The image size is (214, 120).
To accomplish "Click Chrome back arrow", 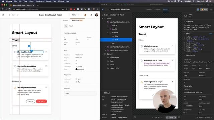I will pos(2,9).
